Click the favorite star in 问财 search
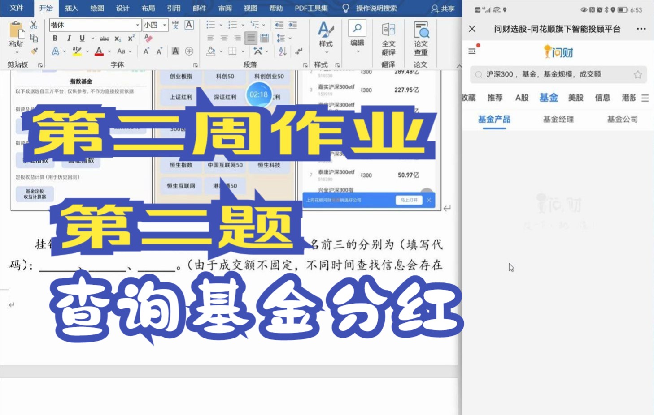The image size is (654, 415). pos(637,74)
